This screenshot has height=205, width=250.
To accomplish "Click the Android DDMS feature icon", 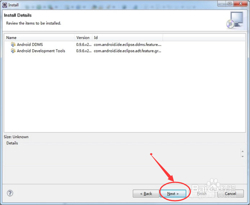I will click(x=13, y=44).
